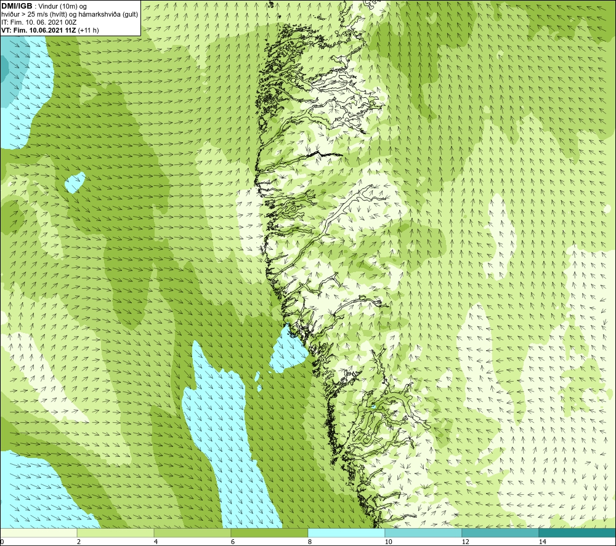Select the 4–6 m/s green scale swatch
616x546 pixels.
192,533
